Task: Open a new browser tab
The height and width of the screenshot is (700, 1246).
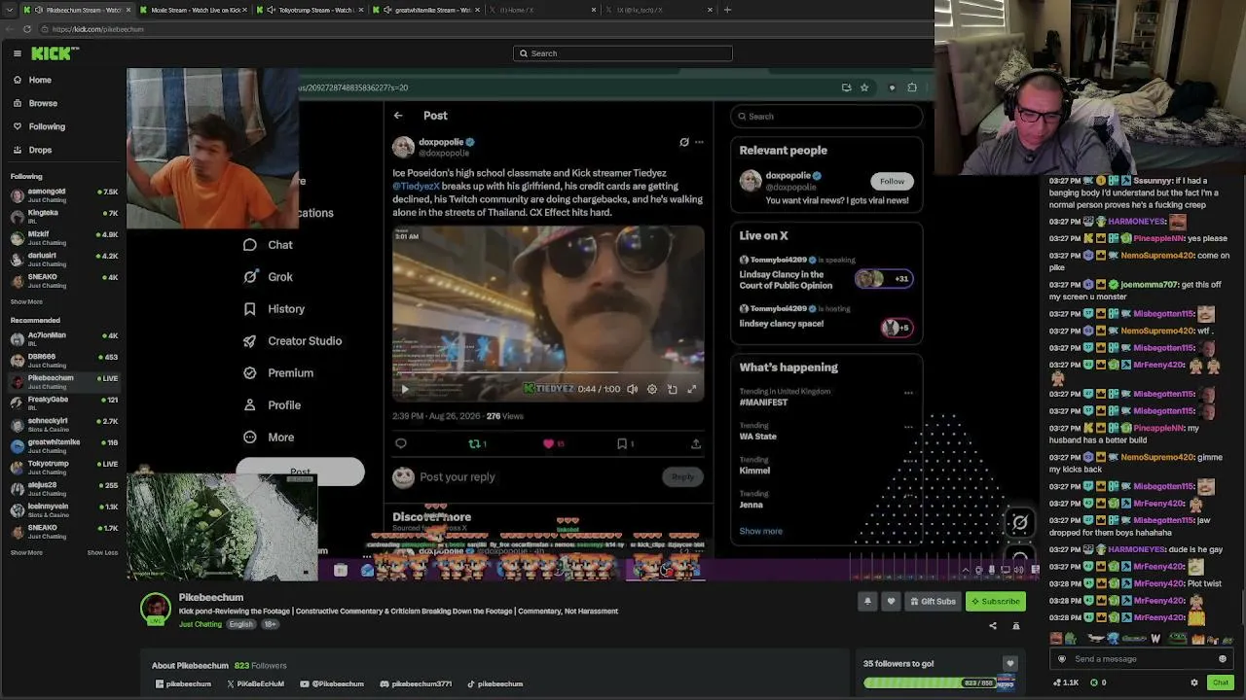Action: (727, 10)
